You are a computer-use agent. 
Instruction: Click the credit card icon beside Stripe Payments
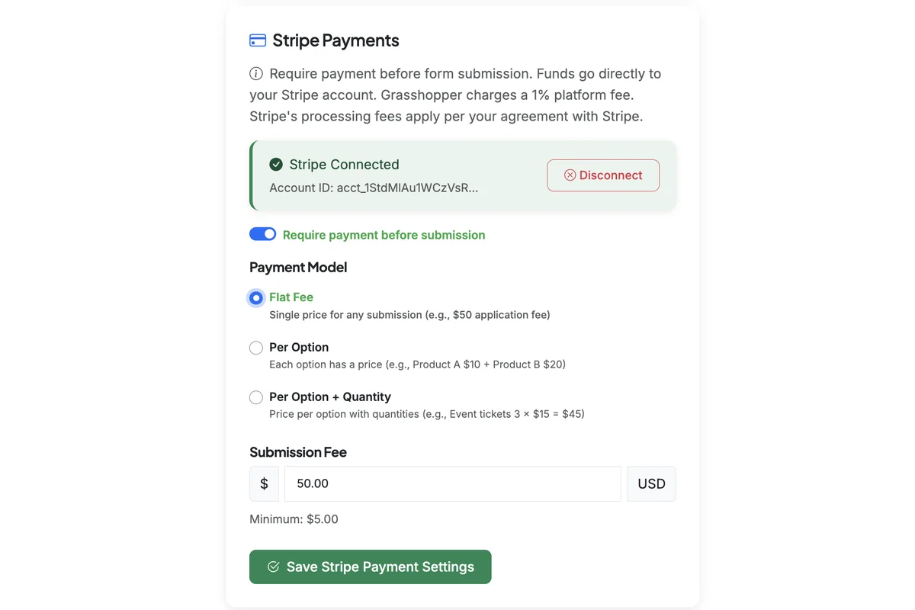257,39
